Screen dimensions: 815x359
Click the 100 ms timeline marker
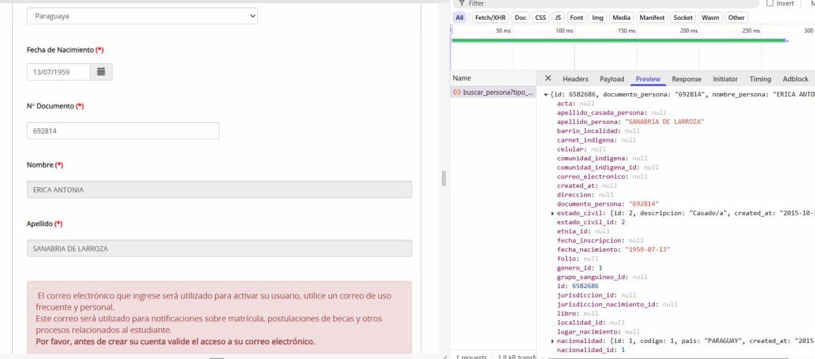click(x=564, y=31)
